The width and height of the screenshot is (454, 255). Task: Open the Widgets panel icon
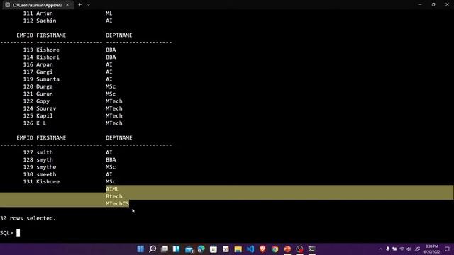click(x=177, y=249)
